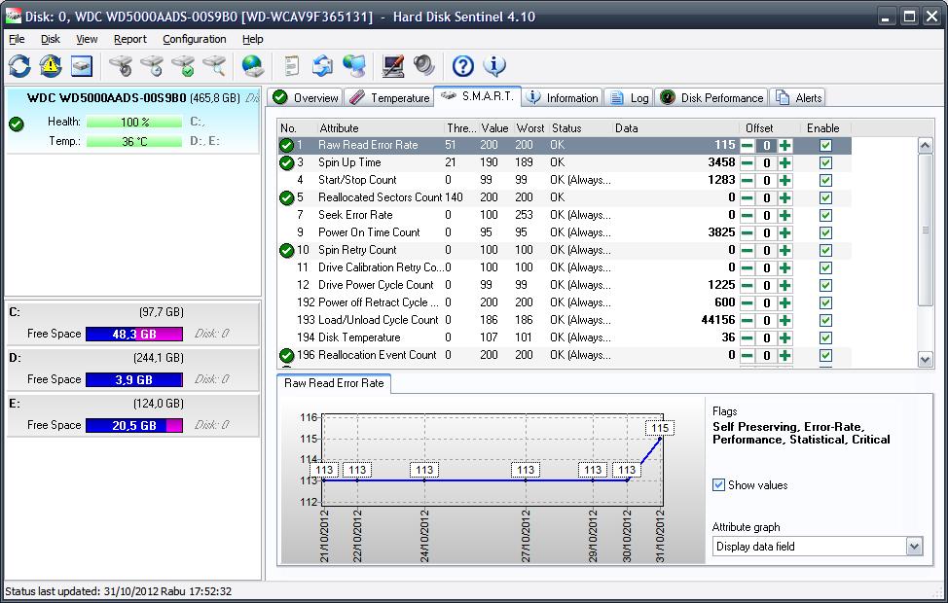Click the E: drive free space bar
Screen dimensions: 948x603
(x=134, y=425)
